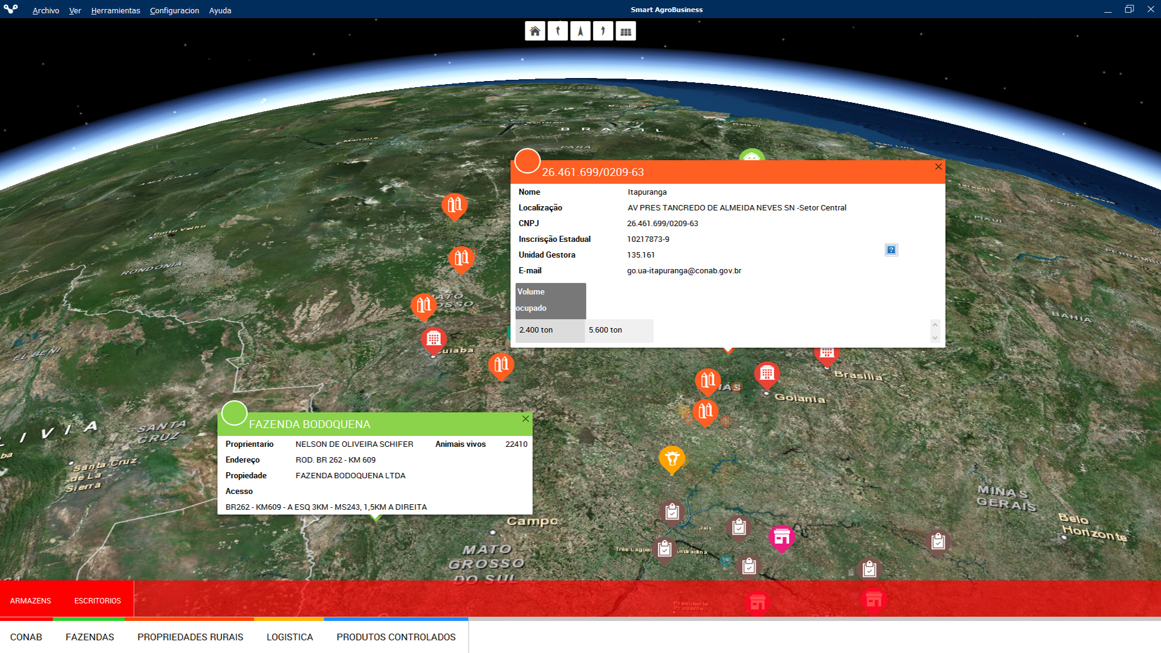
Task: Click the rotate-left arrow toolbar button
Action: [x=558, y=31]
